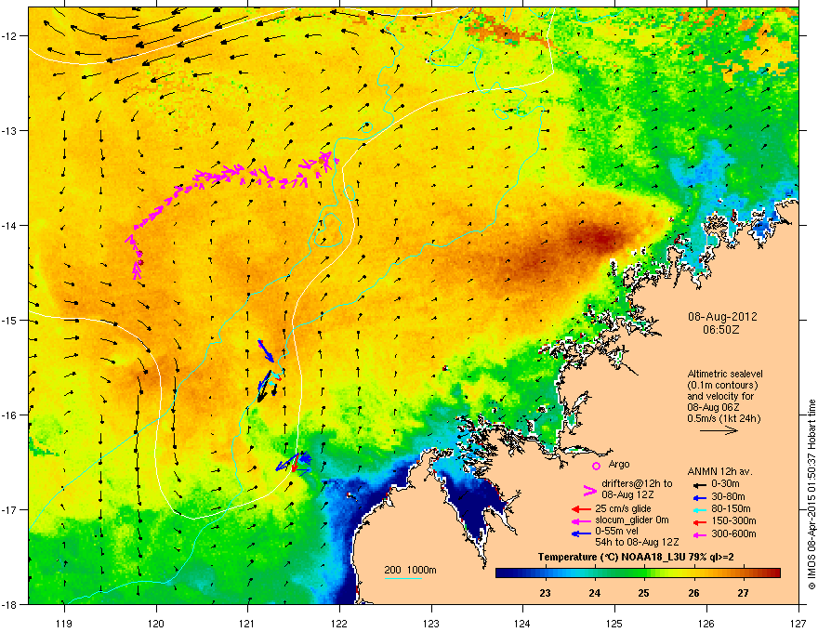Click the '0-30m' depth label
The width and height of the screenshot is (818, 632).
725,484
